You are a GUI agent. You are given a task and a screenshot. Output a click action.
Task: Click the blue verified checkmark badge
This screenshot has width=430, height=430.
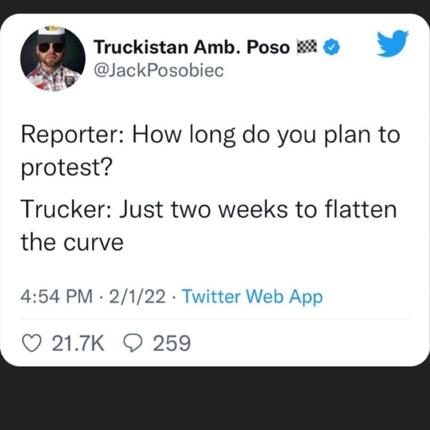point(332,48)
